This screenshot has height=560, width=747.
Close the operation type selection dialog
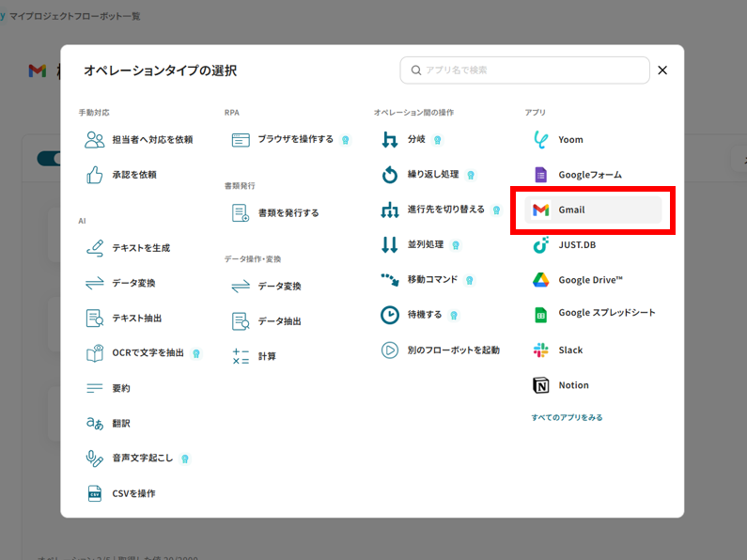662,70
